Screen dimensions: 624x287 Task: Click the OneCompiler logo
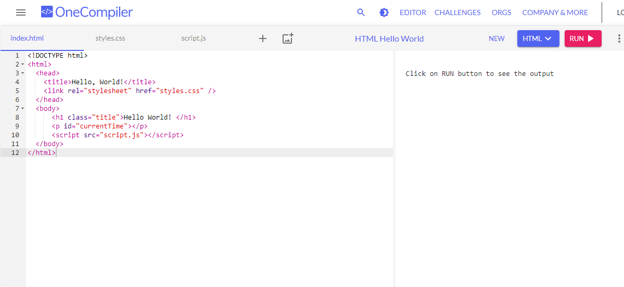(x=87, y=12)
